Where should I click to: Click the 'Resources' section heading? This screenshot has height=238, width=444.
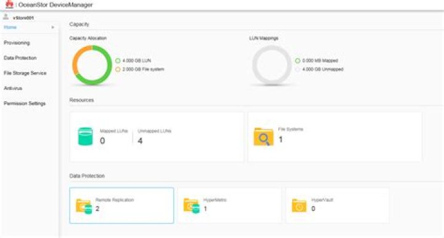pos(81,100)
